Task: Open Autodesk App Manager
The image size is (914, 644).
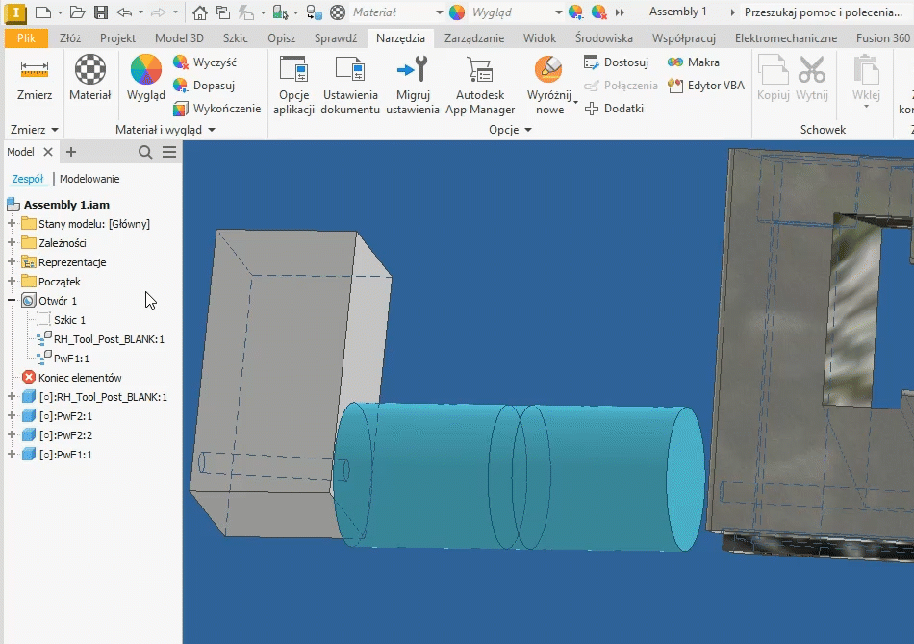Action: coord(480,85)
